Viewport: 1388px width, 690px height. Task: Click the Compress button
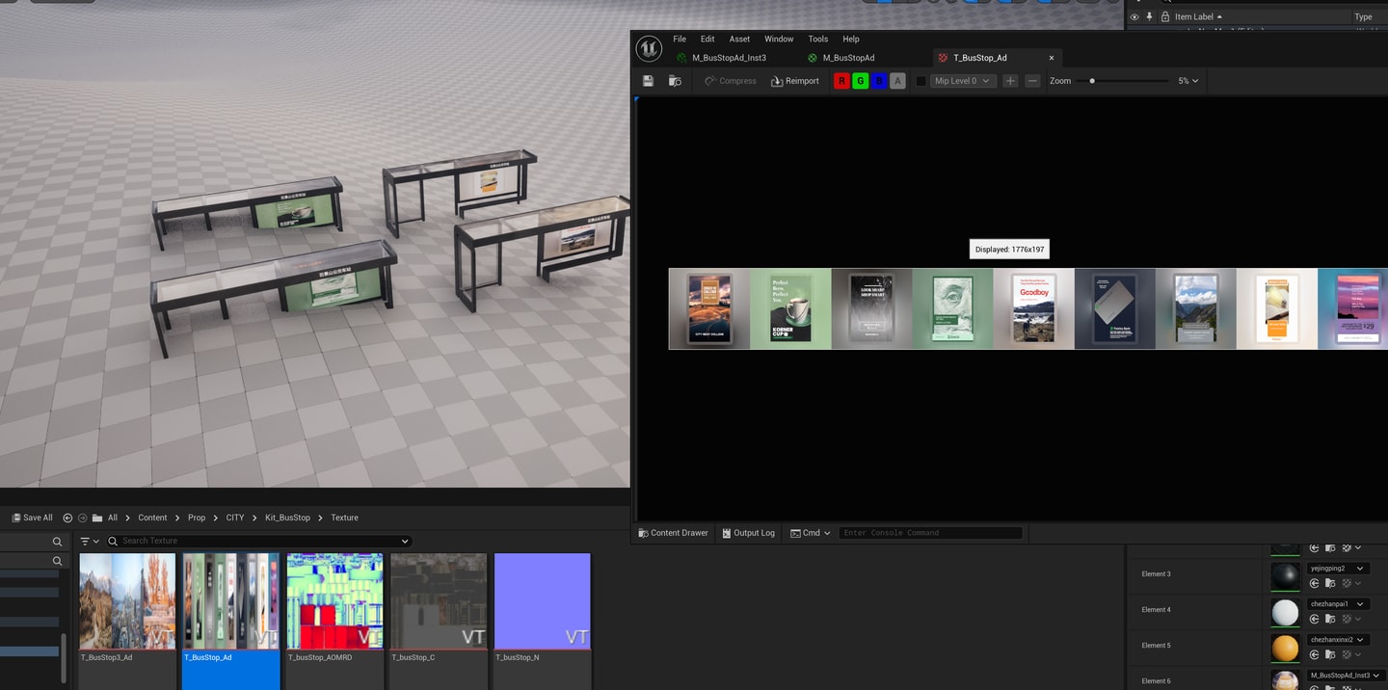(730, 81)
